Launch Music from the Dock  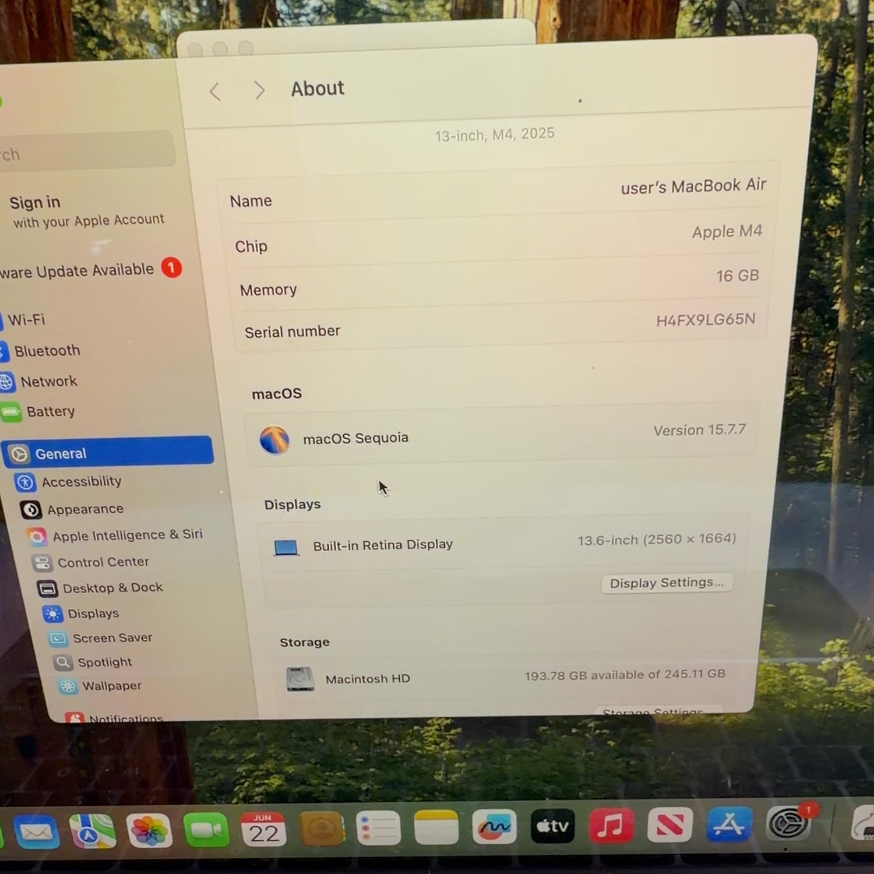611,825
